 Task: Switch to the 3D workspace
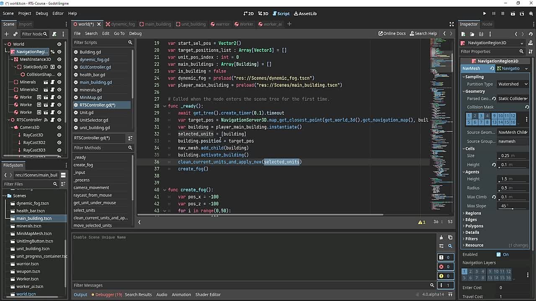(263, 13)
